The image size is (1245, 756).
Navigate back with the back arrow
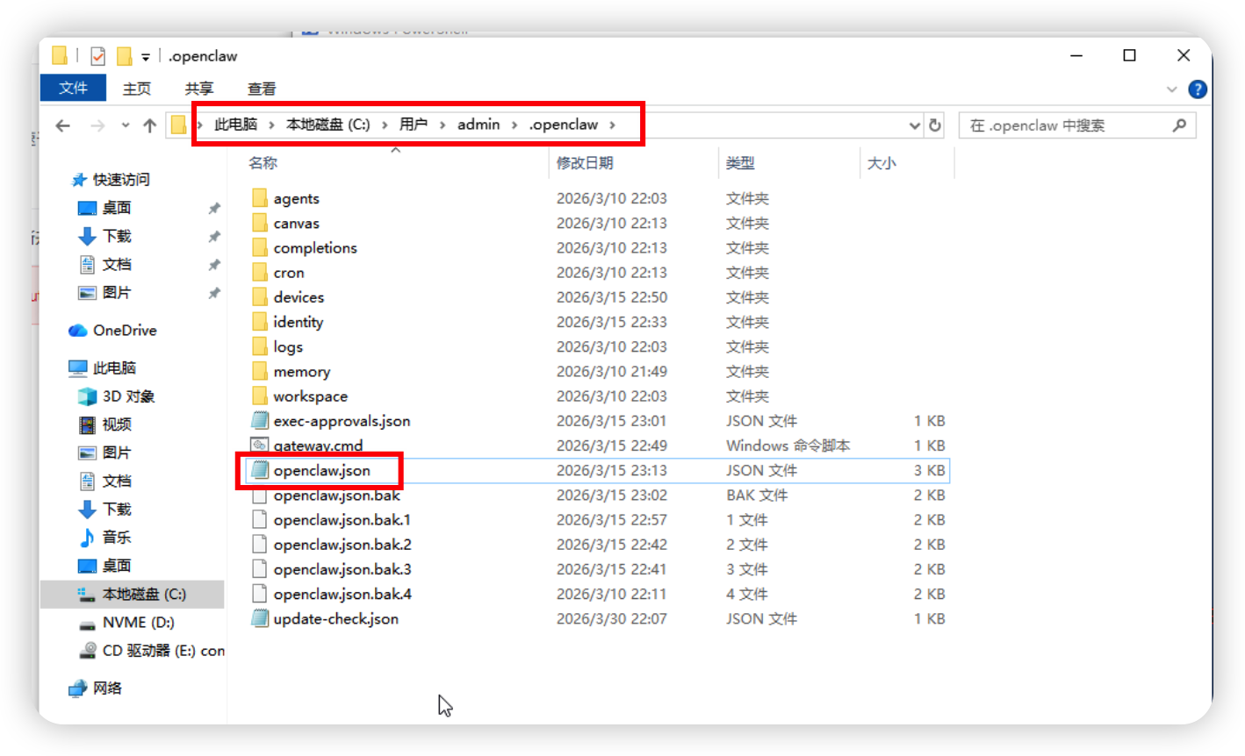(61, 125)
